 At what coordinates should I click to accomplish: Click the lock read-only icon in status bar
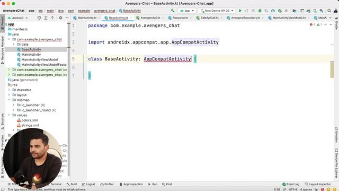(316, 189)
